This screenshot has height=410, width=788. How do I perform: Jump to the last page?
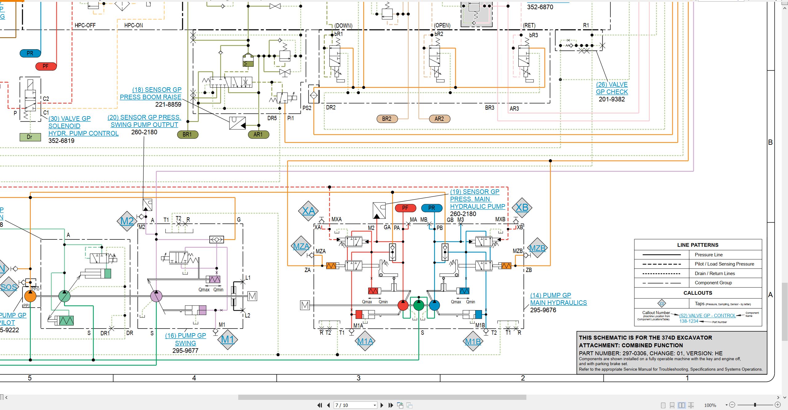click(x=391, y=405)
